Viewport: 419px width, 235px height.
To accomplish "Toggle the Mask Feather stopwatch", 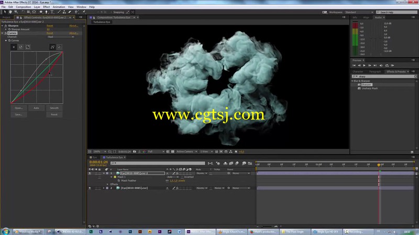I will tap(119, 181).
